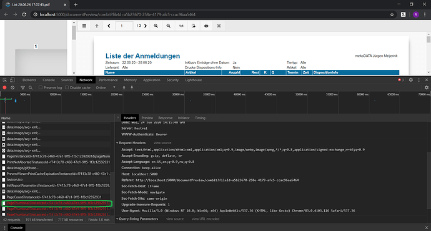Screen dimensions: 431x231
Task: Switch to the Elements tab
Action: click(x=29, y=80)
